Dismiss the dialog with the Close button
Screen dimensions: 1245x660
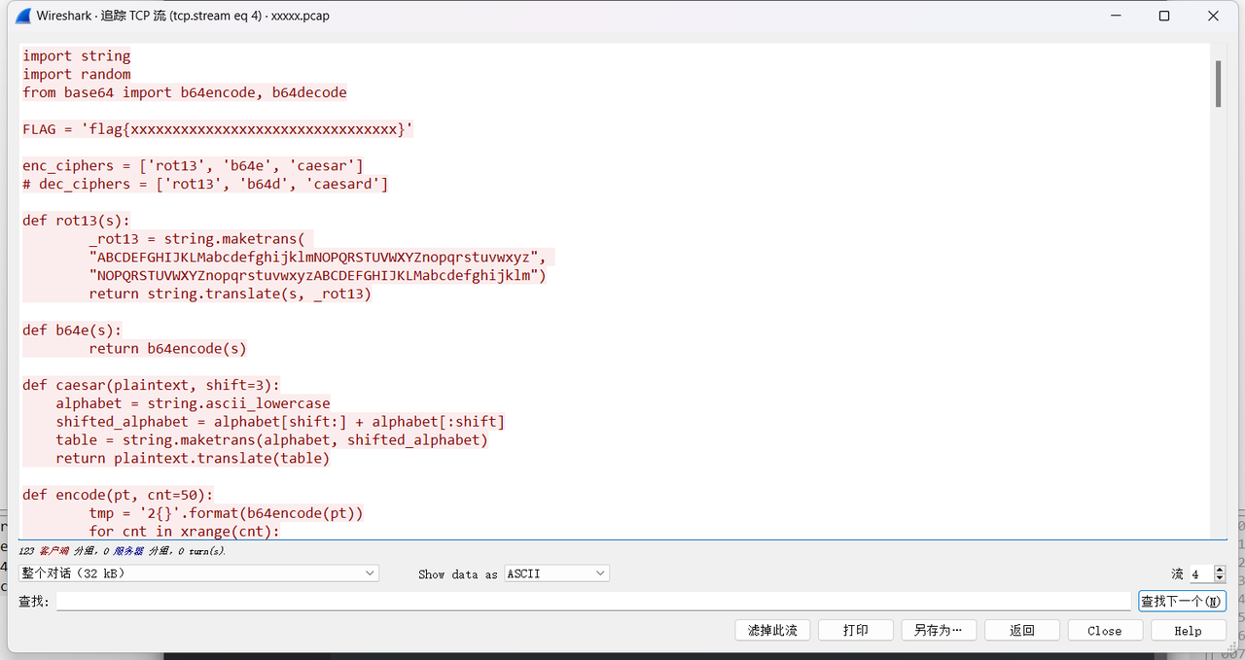tap(1104, 629)
